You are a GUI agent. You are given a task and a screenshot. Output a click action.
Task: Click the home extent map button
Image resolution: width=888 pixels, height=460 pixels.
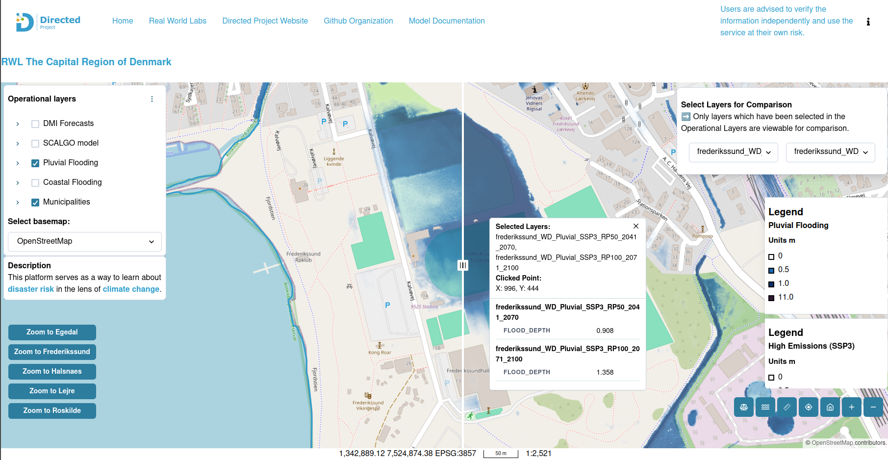tap(830, 407)
